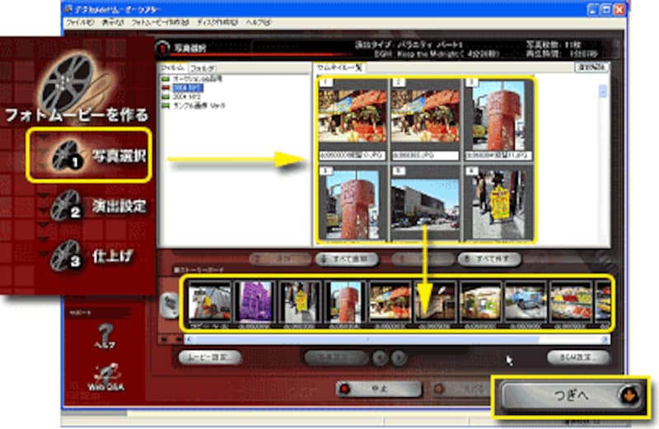The width and height of the screenshot is (659, 429).
Task: Select thumbnail number 1 market photo
Action: click(x=353, y=119)
